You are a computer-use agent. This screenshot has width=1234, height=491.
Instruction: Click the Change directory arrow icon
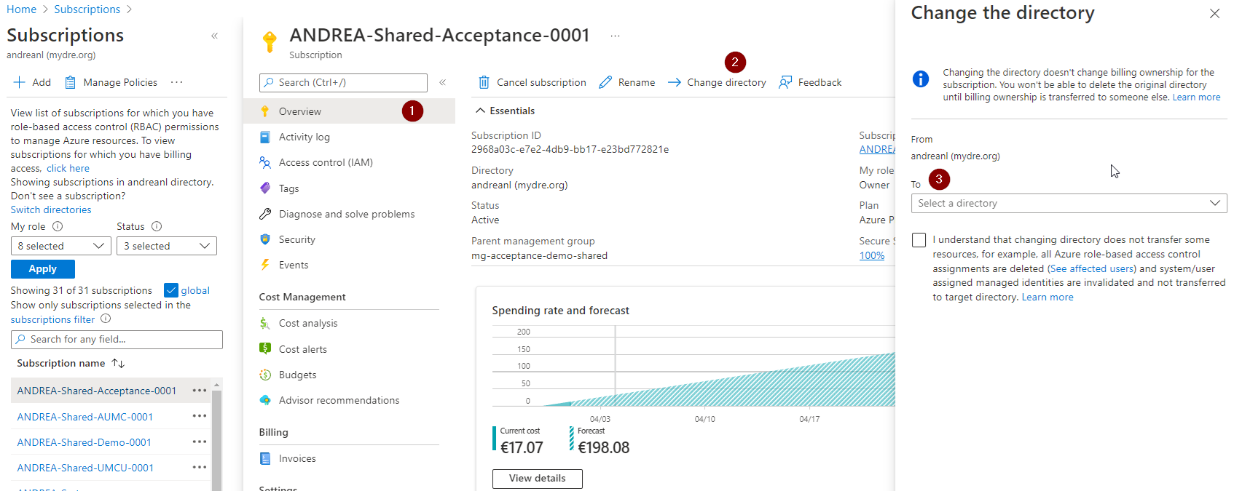(675, 82)
